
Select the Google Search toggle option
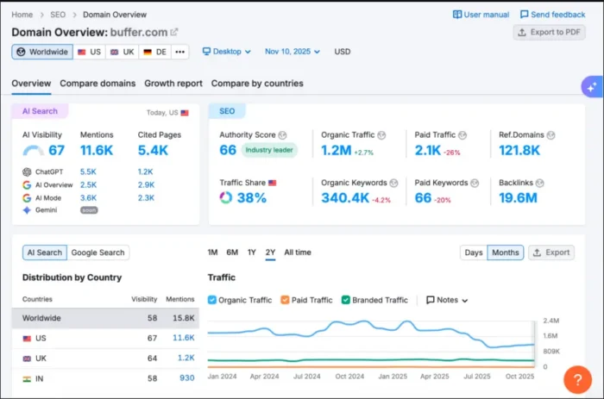pyautogui.click(x=98, y=252)
